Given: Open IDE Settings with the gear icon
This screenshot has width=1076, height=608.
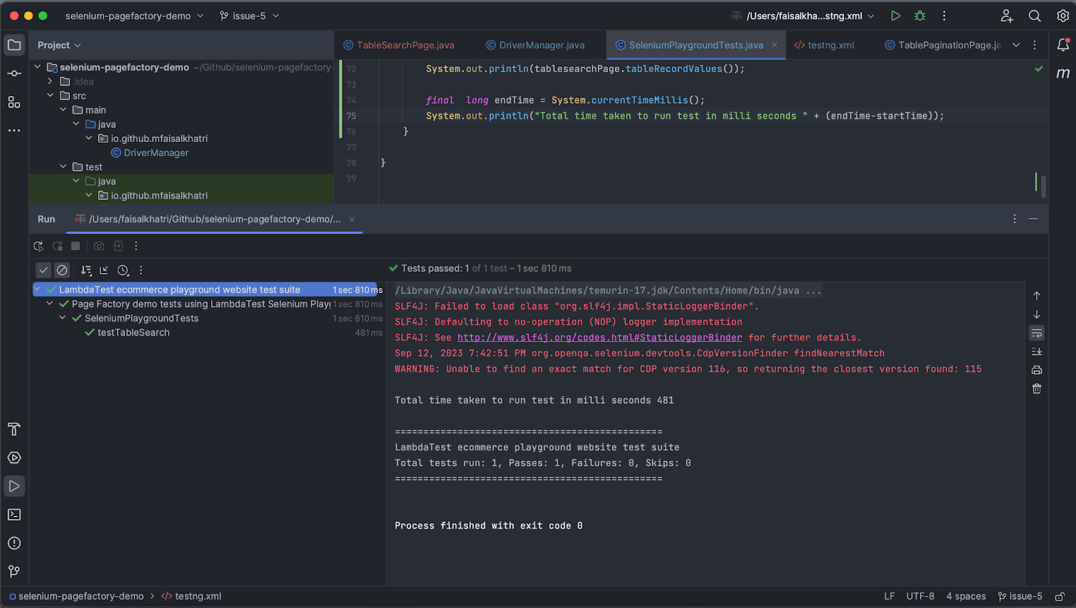Looking at the screenshot, I should (1063, 15).
